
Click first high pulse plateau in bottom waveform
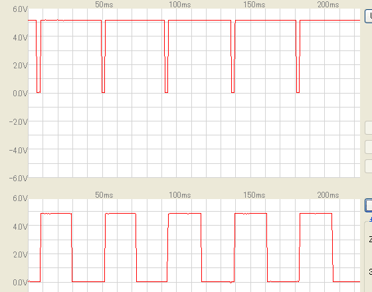[56, 214]
